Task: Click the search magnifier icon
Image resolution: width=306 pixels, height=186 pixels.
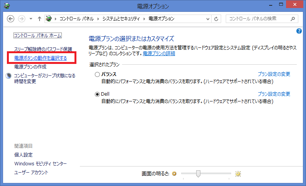Action: click(293, 19)
